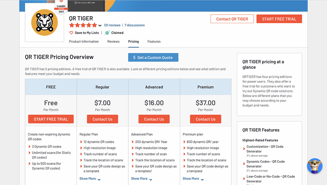The width and height of the screenshot is (327, 185).
Task: Switch to the Product Information tab
Action: pos(84,42)
